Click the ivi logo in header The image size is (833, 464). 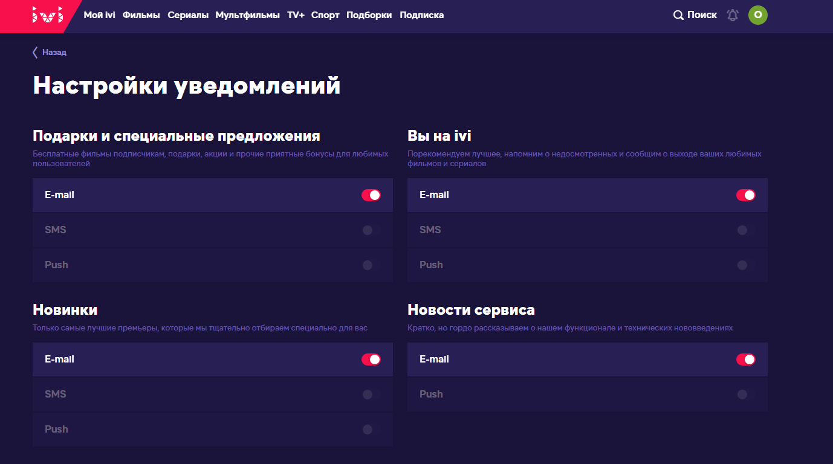coord(47,15)
